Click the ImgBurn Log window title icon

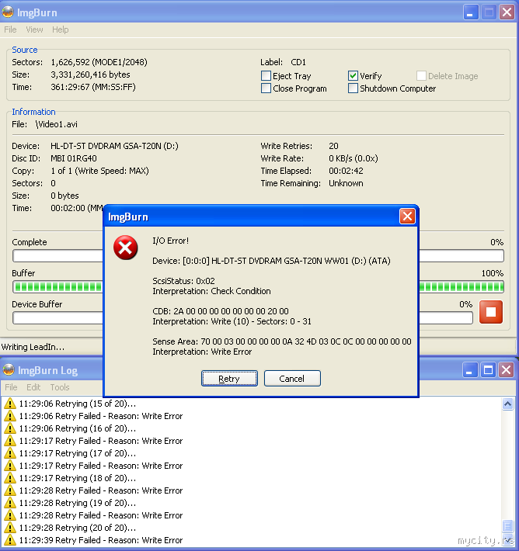[9, 370]
